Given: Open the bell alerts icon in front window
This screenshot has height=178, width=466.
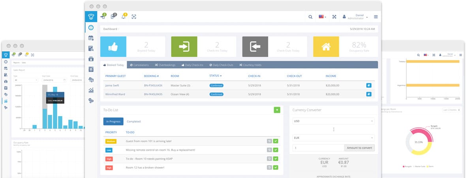Looking at the screenshot, I should 124,16.
